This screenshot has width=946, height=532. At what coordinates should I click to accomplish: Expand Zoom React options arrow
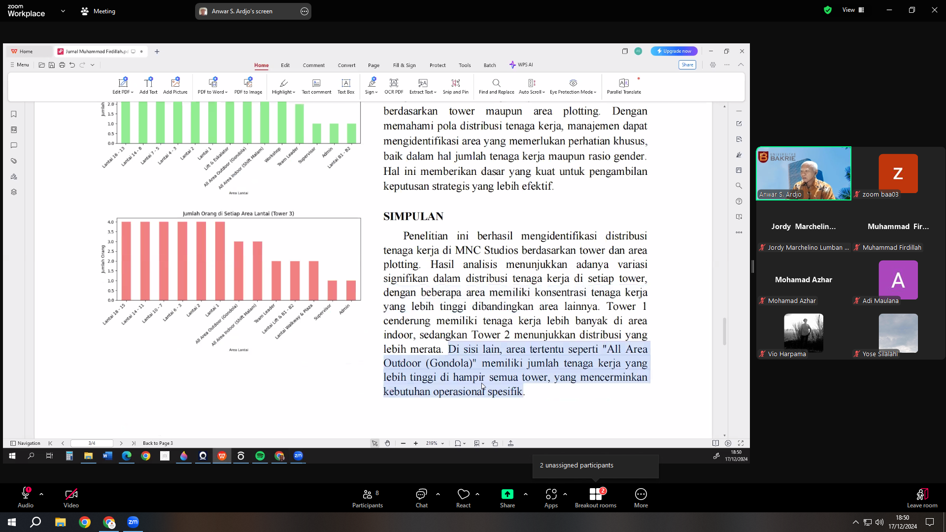pos(477,494)
